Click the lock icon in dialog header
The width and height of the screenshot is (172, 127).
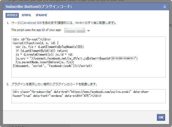pos(165,7)
